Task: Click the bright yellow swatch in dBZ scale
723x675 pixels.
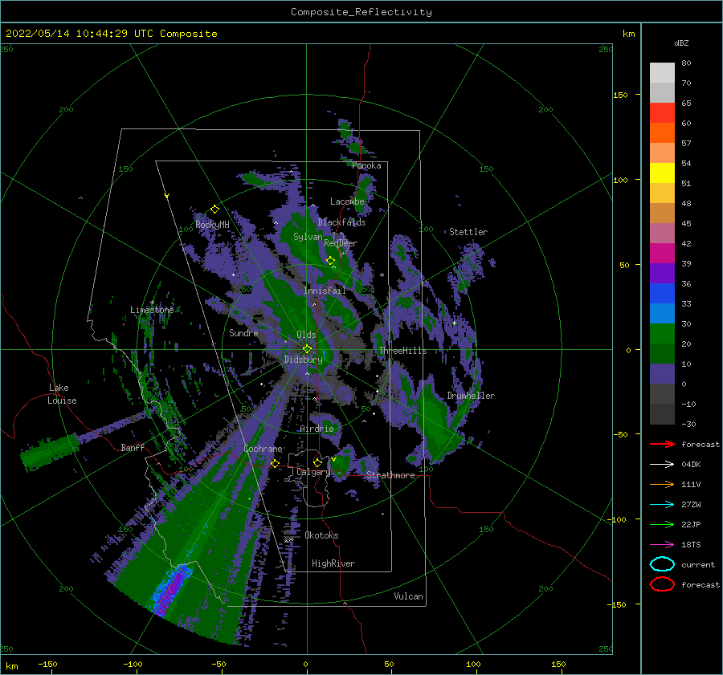Action: (x=662, y=173)
